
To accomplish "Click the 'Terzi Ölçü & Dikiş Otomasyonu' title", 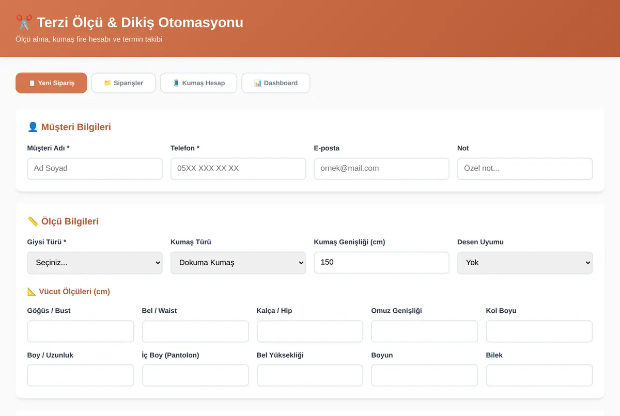I will click(x=140, y=23).
